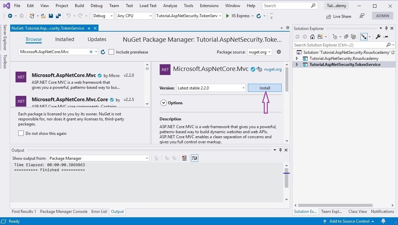
Task: Check 'Do not show this again'
Action: (21, 133)
